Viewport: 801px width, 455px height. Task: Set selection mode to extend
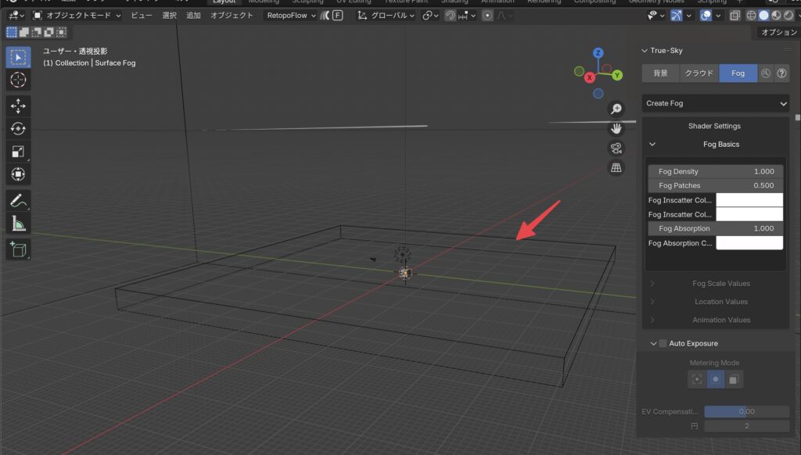pos(24,32)
